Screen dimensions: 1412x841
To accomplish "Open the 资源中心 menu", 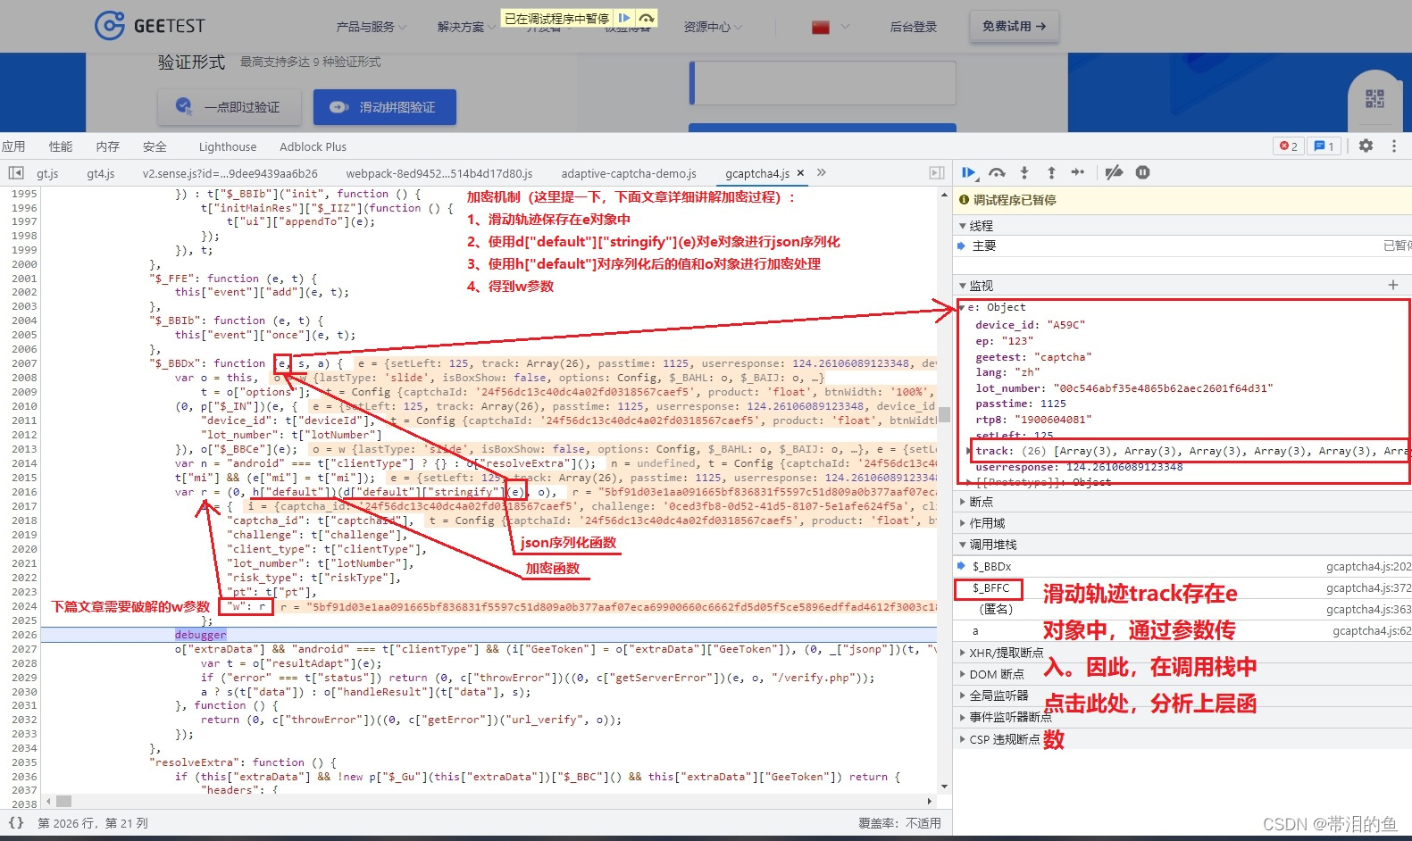I will coord(713,28).
